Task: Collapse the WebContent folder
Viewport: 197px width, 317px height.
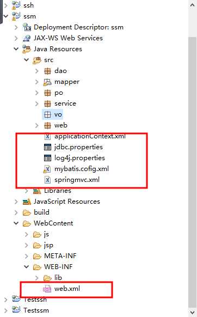Action: click(x=16, y=223)
